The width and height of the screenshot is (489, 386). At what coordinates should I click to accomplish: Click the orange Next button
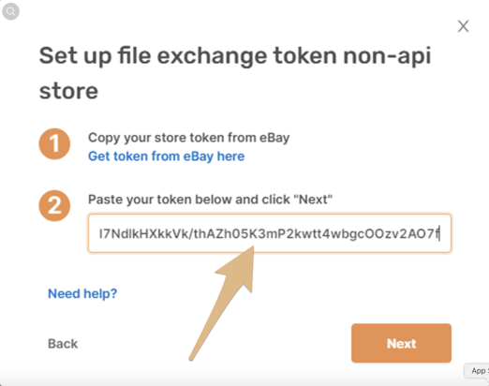pyautogui.click(x=401, y=343)
